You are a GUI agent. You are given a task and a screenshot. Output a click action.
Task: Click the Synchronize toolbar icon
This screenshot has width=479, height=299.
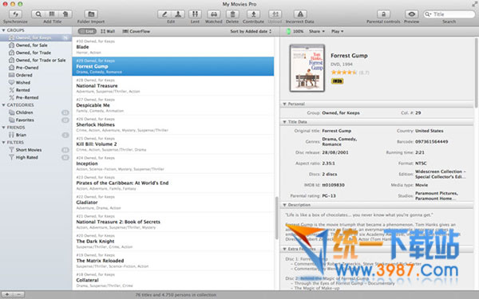pos(15,14)
